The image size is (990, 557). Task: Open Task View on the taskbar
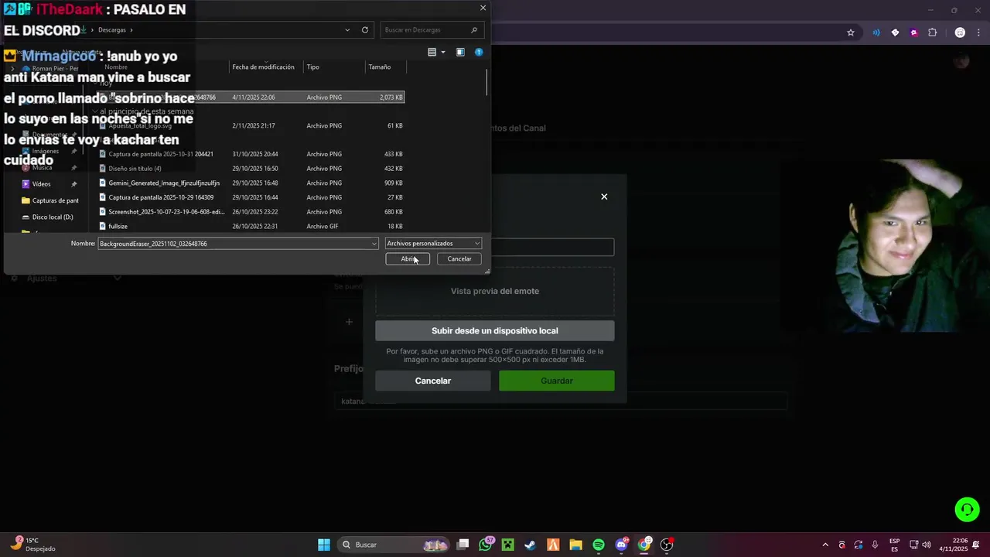tap(463, 545)
